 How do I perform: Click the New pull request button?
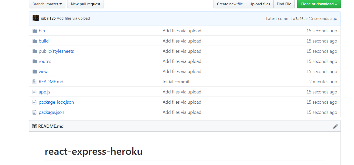click(85, 4)
